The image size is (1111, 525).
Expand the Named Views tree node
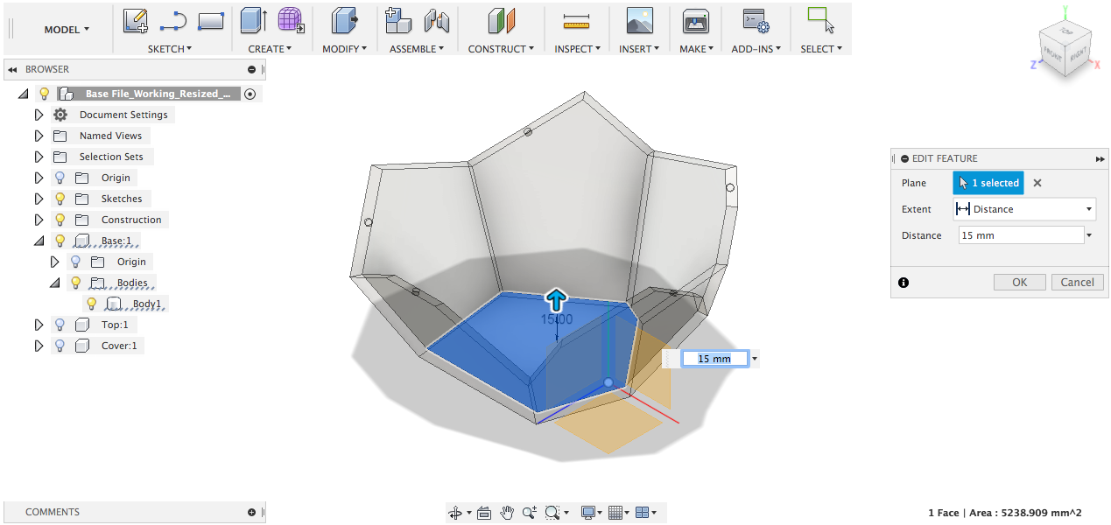pos(39,136)
